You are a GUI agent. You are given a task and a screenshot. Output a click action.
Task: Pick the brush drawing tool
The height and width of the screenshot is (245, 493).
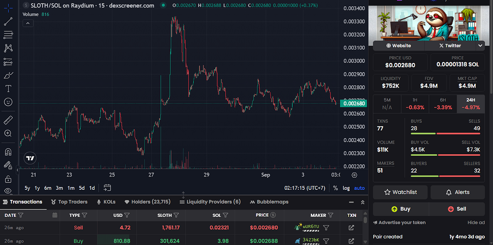point(8,75)
